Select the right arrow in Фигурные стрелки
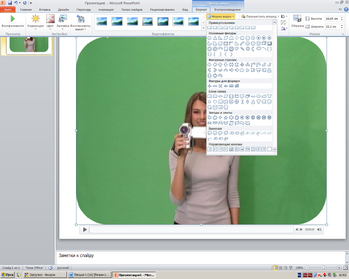Image resolution: width=349 pixels, height=279 pixels. pyautogui.click(x=209, y=65)
